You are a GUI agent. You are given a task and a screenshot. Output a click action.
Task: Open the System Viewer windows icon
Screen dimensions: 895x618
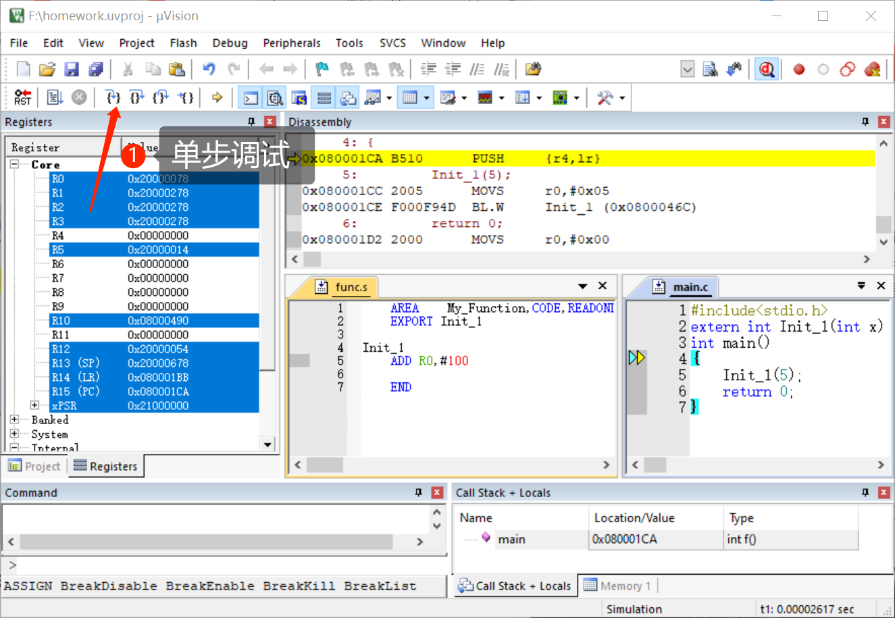pyautogui.click(x=560, y=98)
